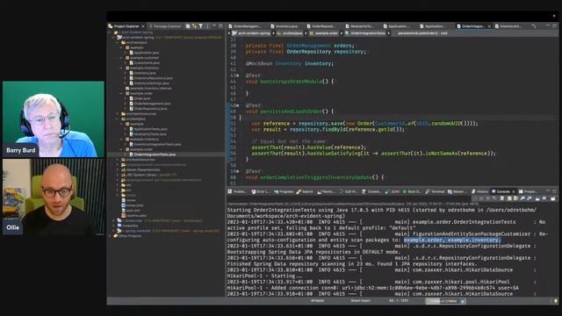Open the Problems view tab
This screenshot has width=562, height=316.
pos(237,191)
